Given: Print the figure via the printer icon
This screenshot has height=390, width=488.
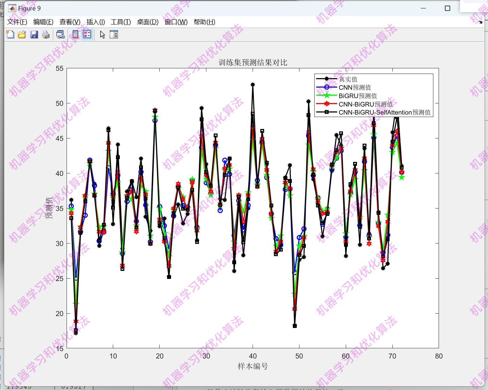Looking at the screenshot, I should pyautogui.click(x=46, y=34).
